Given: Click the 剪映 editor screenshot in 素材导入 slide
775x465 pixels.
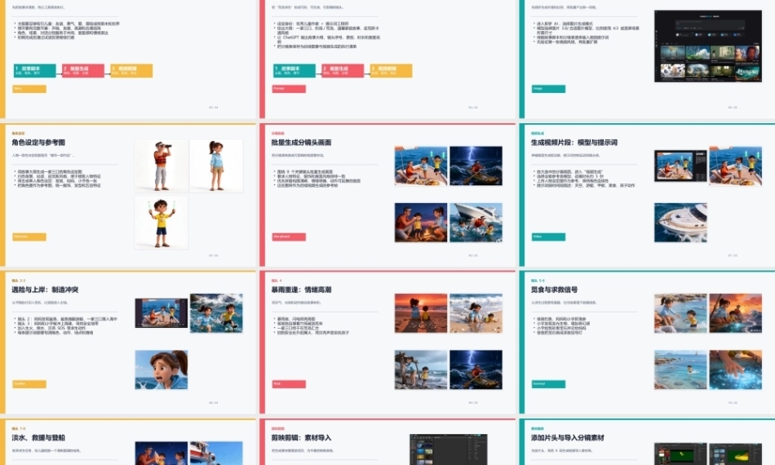Looking at the screenshot, I should [449, 449].
